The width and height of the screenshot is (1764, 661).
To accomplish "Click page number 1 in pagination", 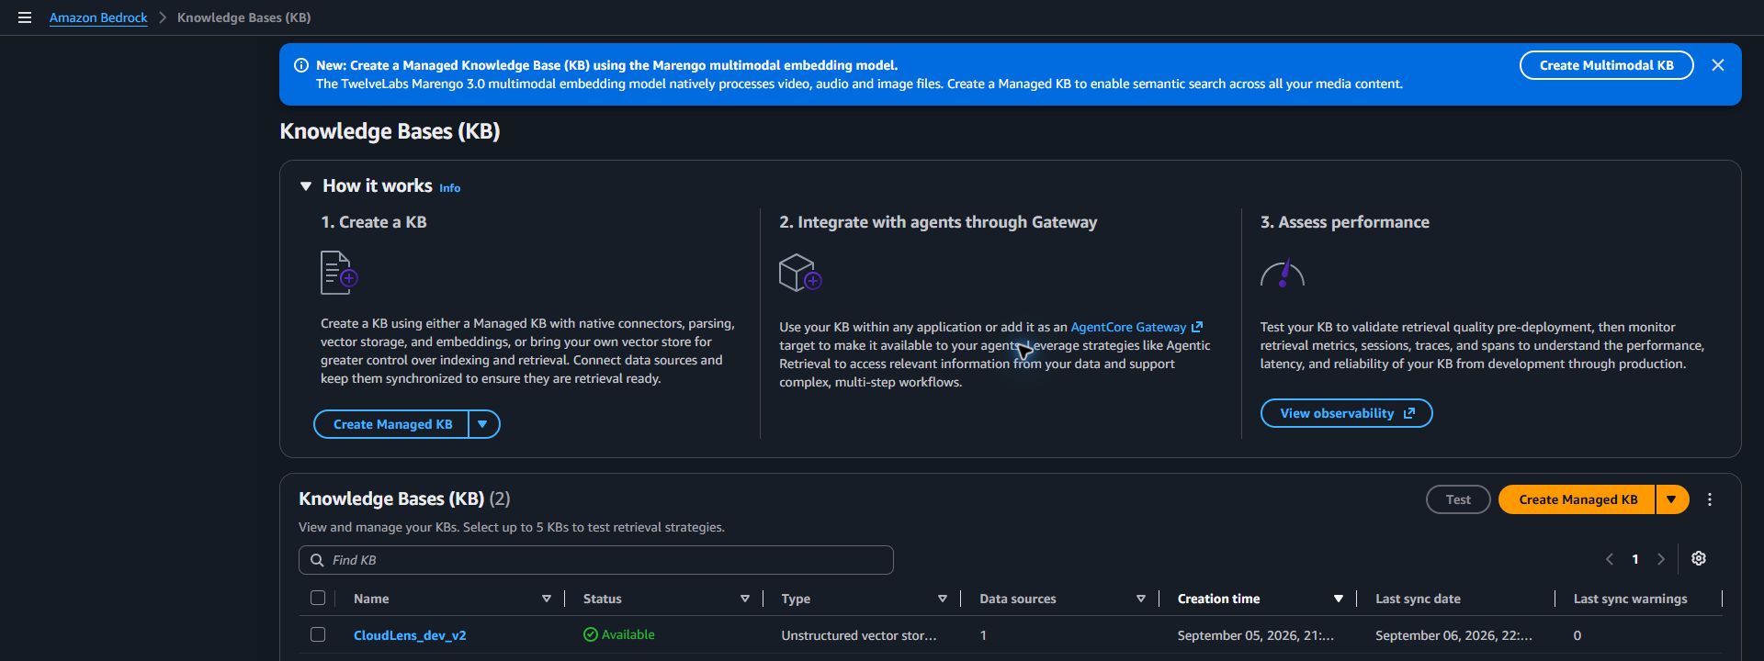I will [x=1634, y=559].
